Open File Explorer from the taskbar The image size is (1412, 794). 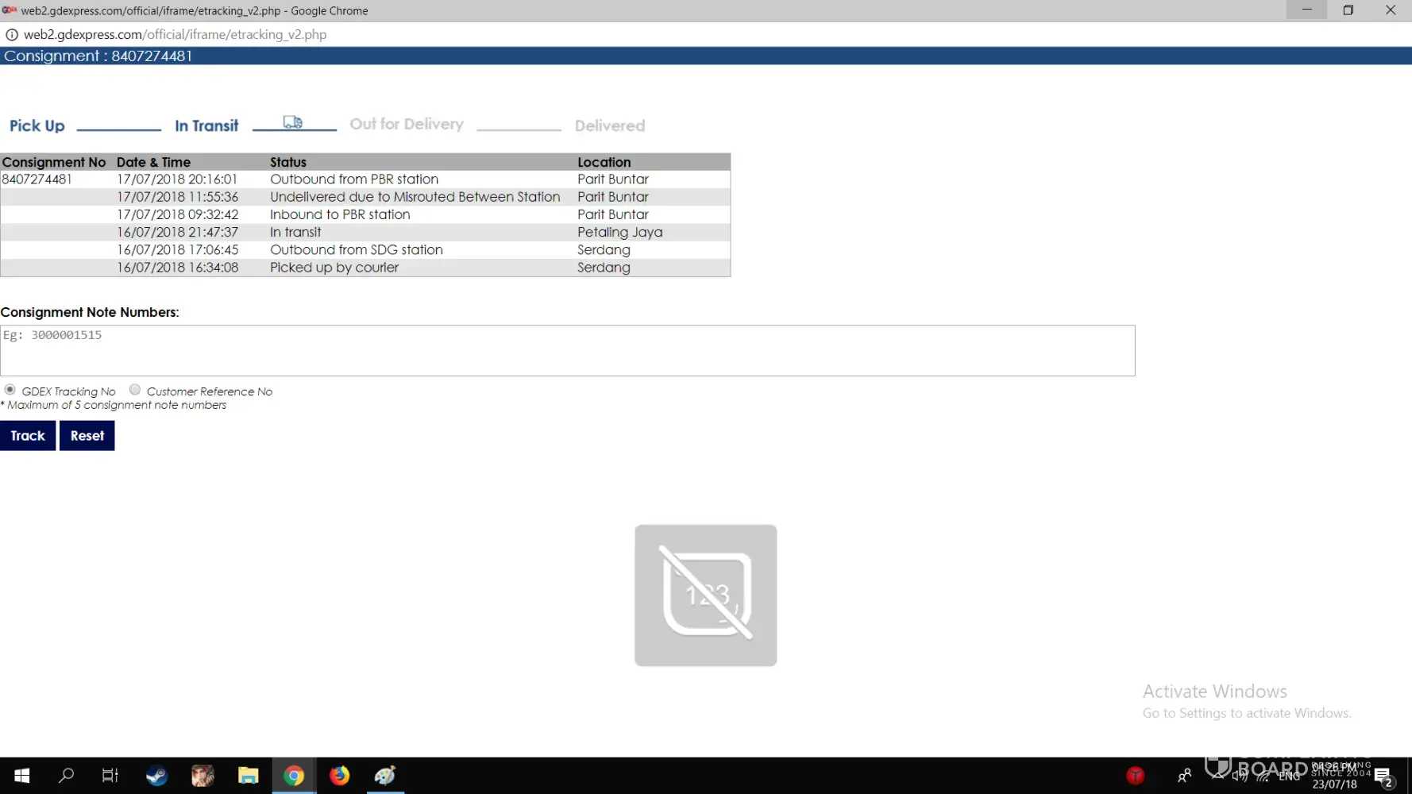(249, 776)
